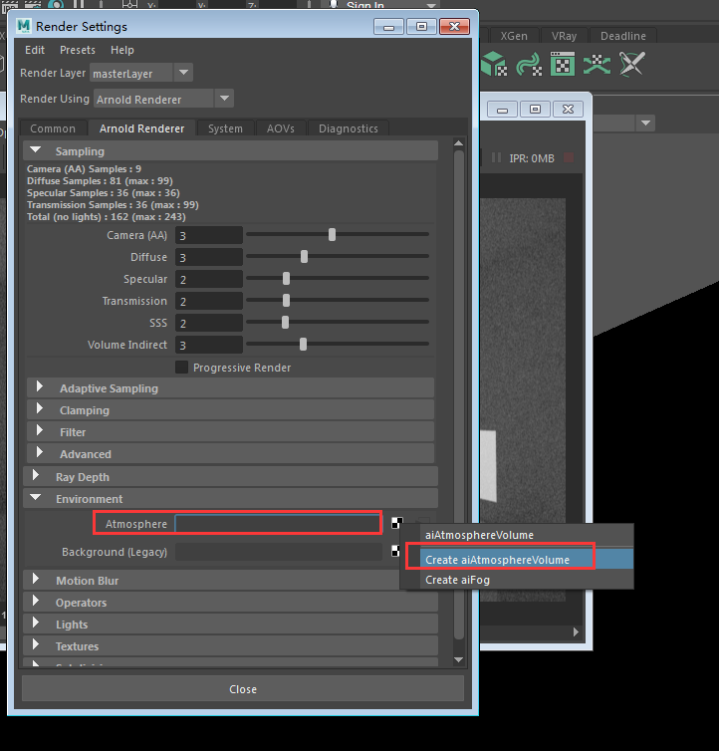Adjust the SSS samples slider
The image size is (719, 751).
point(286,323)
